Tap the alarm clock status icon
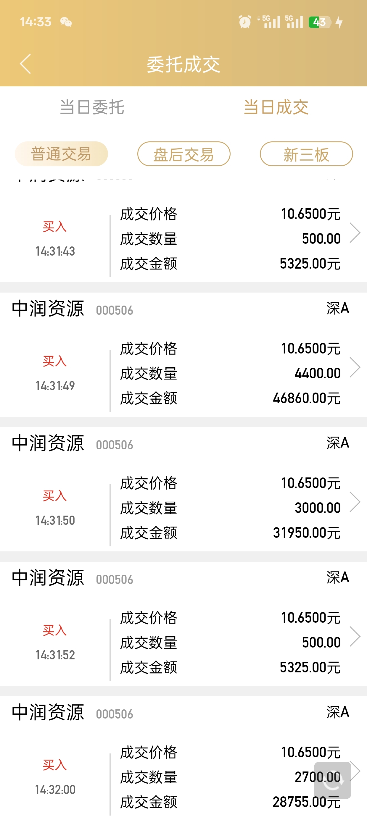This screenshot has height=820, width=367. [245, 22]
